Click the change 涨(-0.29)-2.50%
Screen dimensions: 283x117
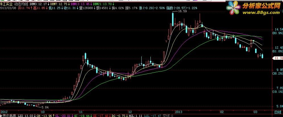[x=152, y=8]
